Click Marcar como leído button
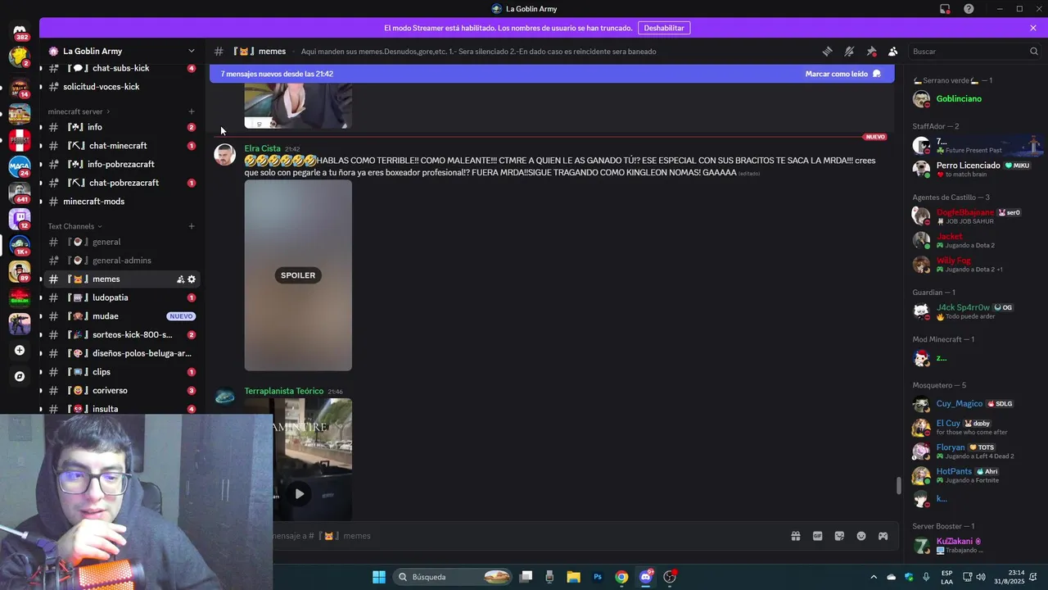1048x590 pixels. [x=842, y=74]
